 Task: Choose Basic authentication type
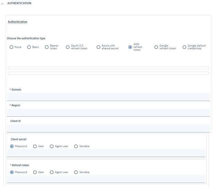coord(29,47)
